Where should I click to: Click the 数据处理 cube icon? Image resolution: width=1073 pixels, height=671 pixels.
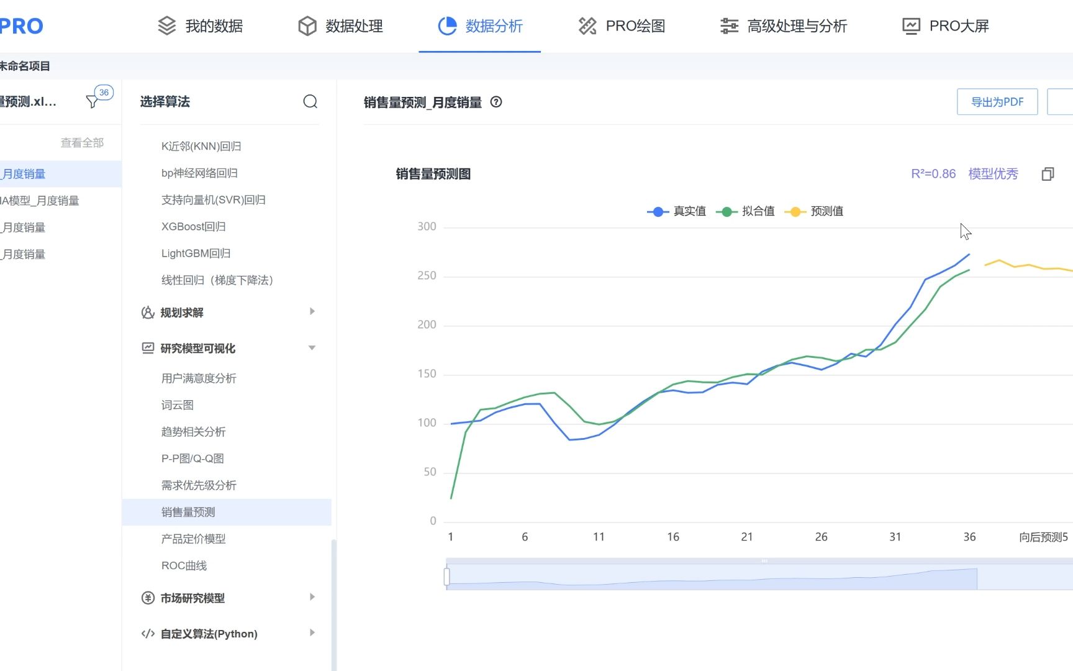tap(307, 26)
